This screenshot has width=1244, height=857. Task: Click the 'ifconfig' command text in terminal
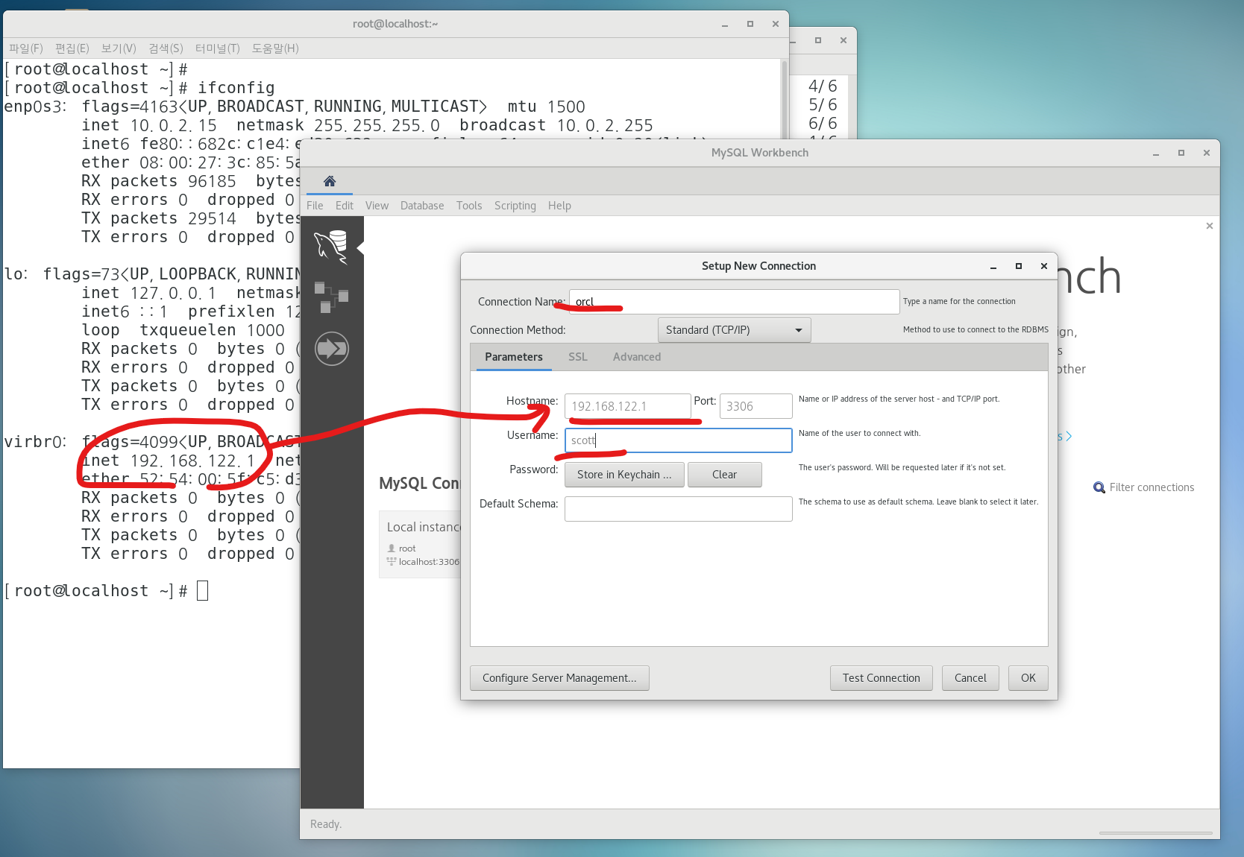click(x=236, y=88)
